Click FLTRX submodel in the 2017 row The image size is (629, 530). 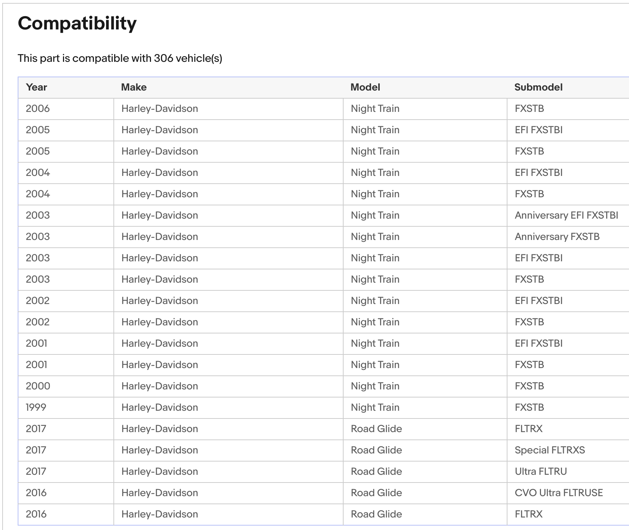pos(528,429)
